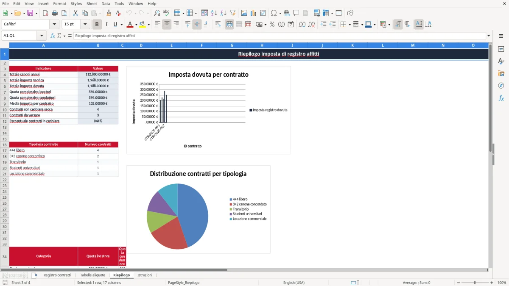Viewport: 509px width, 286px height.
Task: Toggle Italic formatting
Action: pyautogui.click(x=106, y=25)
